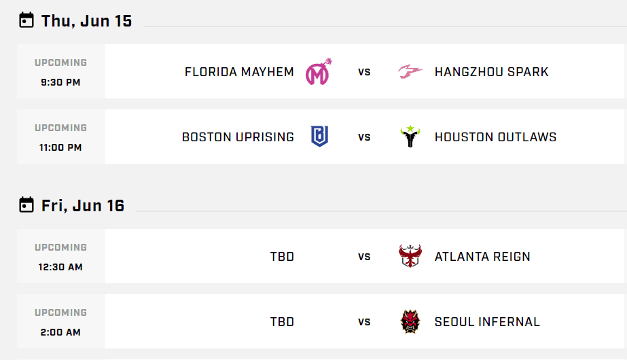Open the Hangzhou Spark team name

(x=491, y=72)
